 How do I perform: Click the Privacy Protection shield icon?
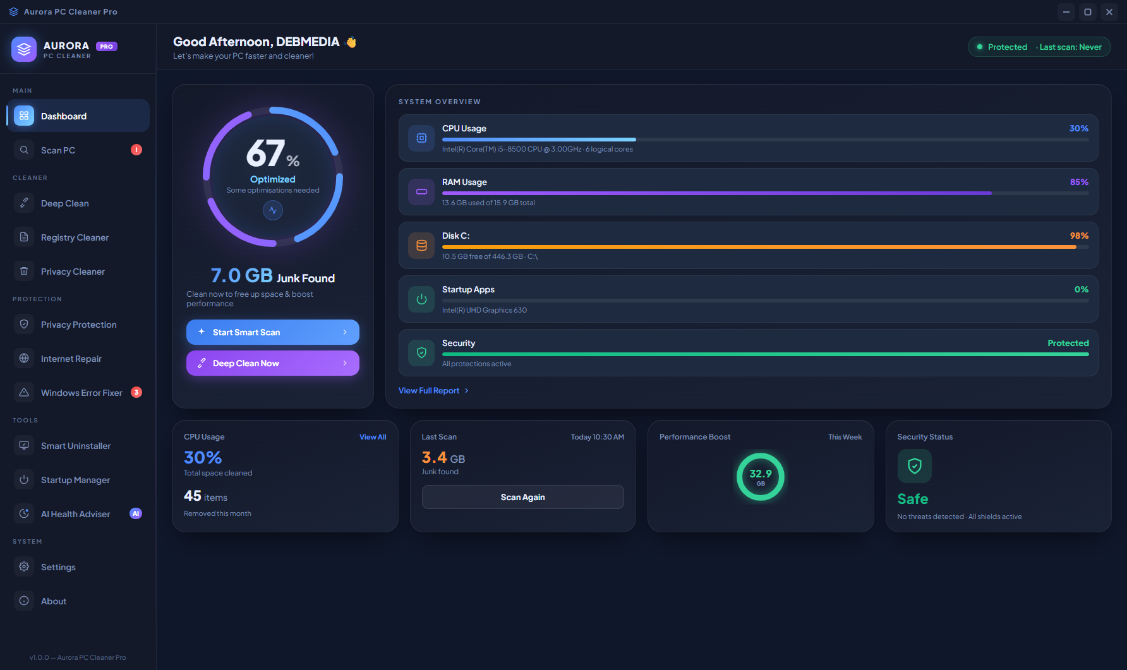point(24,325)
